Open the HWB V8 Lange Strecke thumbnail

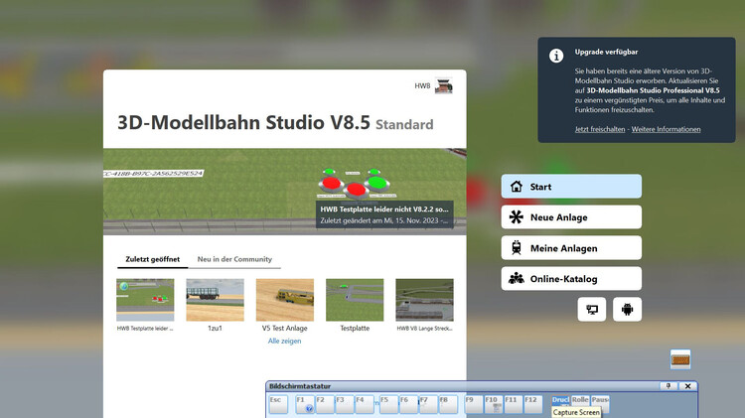(x=424, y=300)
